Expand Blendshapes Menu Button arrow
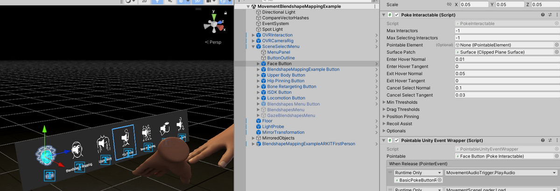Image resolution: width=560 pixels, height=191 pixels. click(x=258, y=104)
